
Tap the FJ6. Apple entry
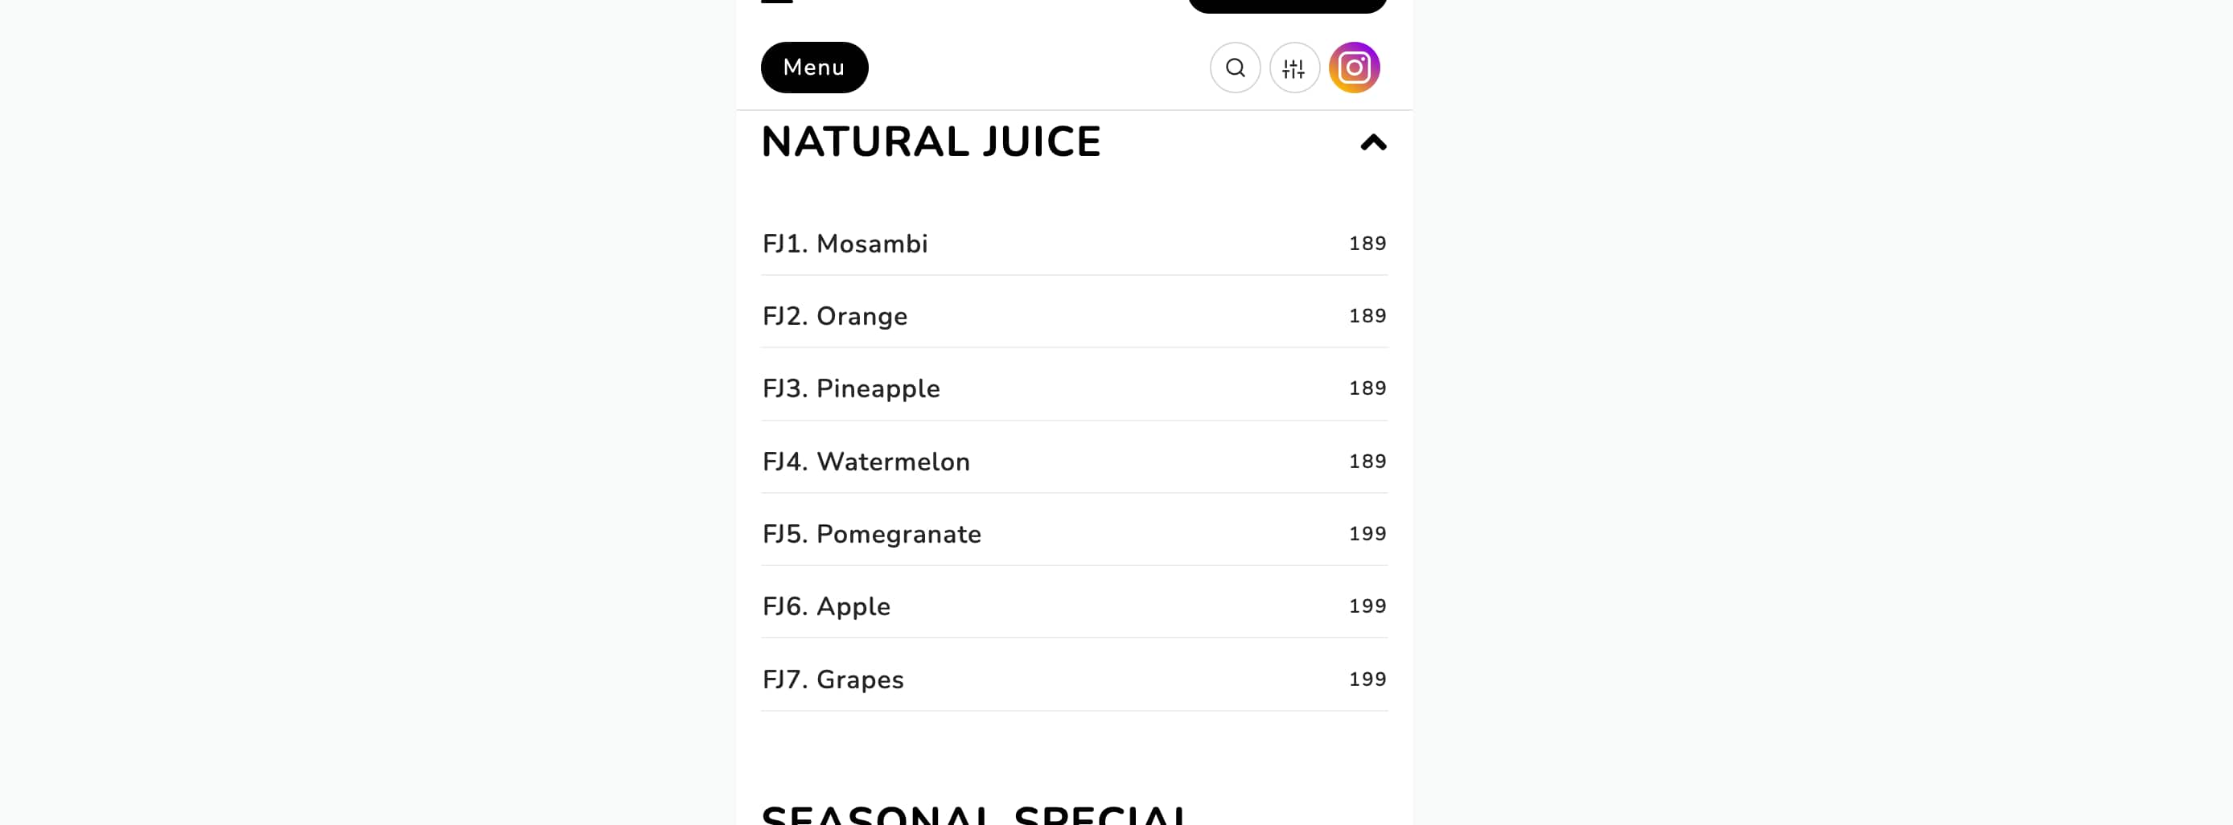tap(826, 606)
